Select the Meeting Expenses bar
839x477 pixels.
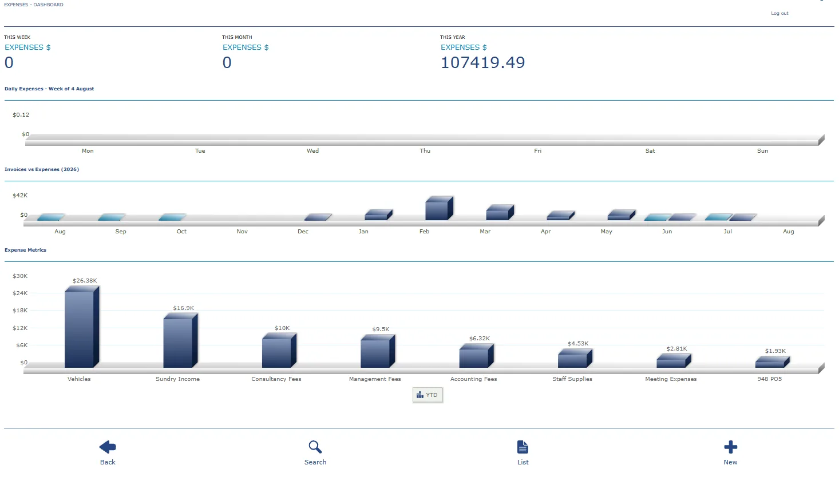tap(674, 360)
